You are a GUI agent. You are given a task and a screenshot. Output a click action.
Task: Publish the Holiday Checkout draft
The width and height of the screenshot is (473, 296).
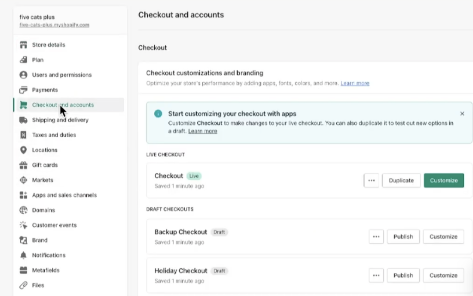(403, 276)
